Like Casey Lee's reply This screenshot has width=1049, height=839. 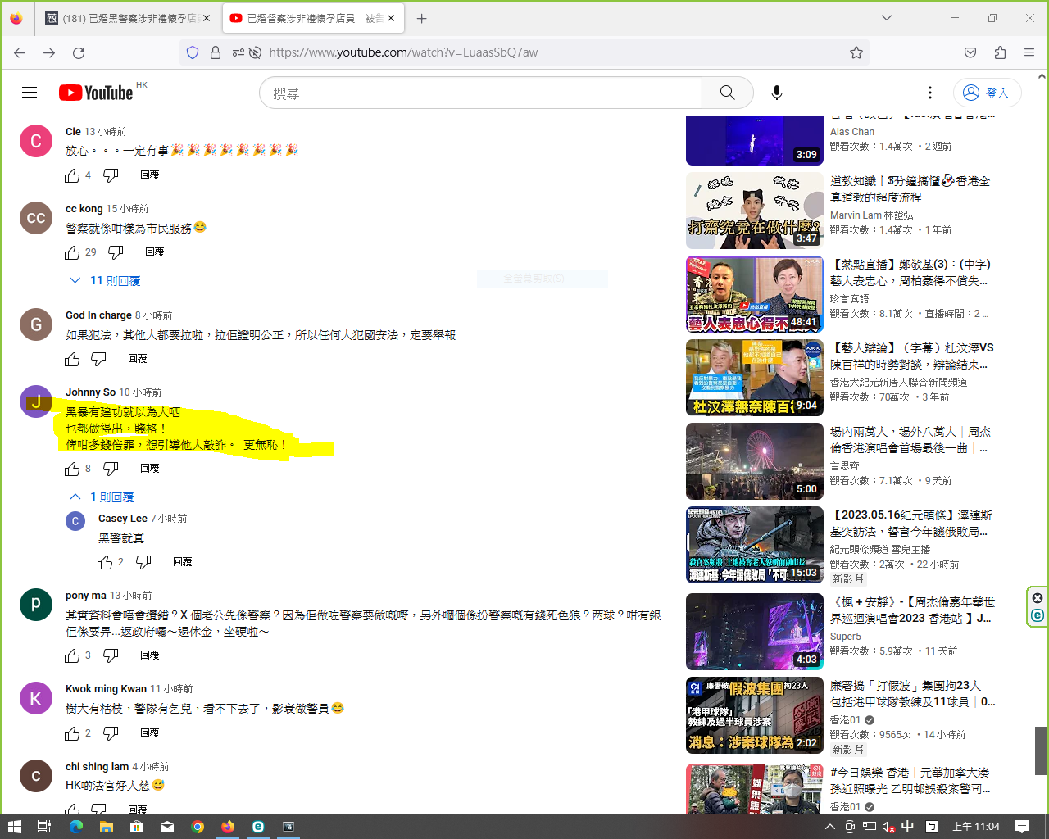coord(105,562)
